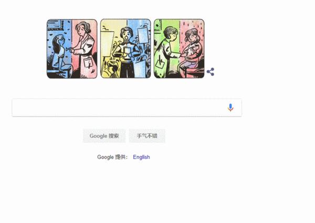Select the framed picture in the first panel's corner

(54, 25)
